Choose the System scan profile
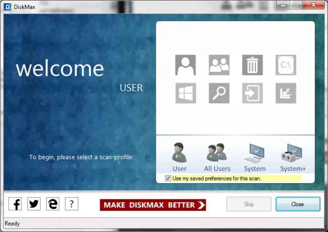 255,157
